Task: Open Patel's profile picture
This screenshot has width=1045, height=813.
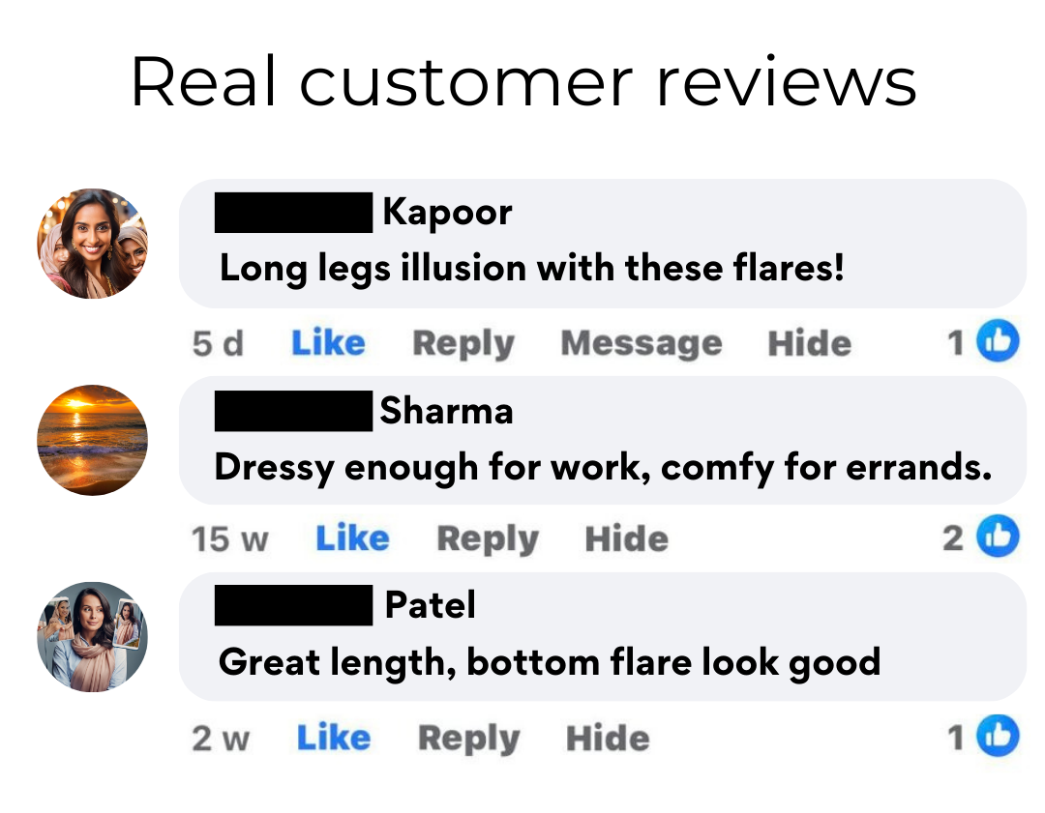Action: point(92,637)
